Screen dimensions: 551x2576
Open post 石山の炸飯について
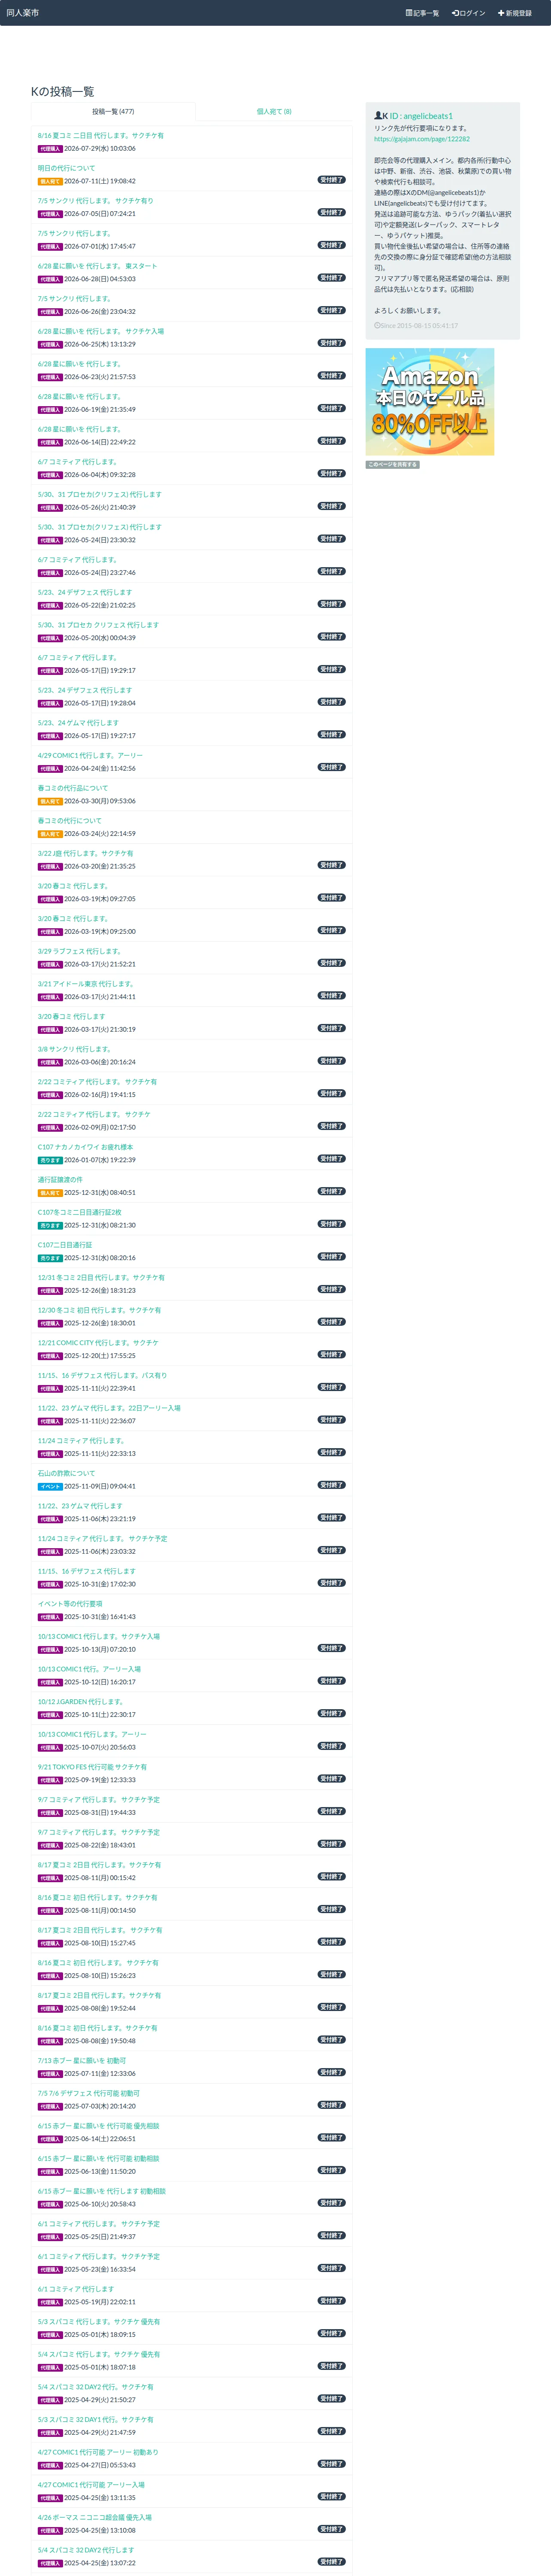click(x=67, y=1473)
